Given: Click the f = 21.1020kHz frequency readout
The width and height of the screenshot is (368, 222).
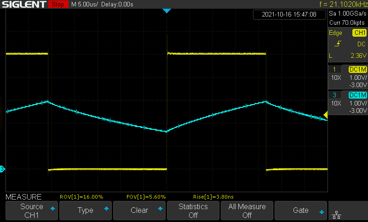Looking at the screenshot, I should tap(344, 4).
